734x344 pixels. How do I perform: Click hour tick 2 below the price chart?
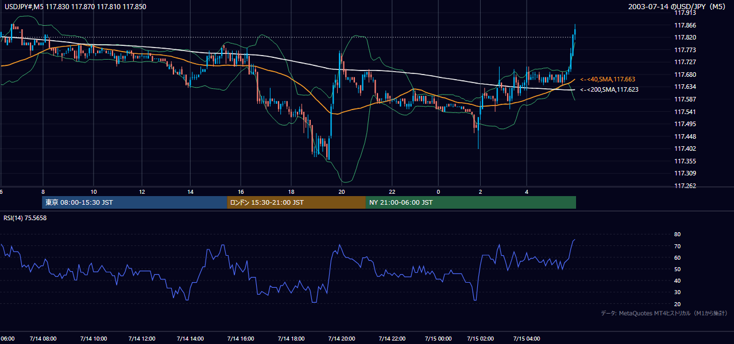click(480, 191)
